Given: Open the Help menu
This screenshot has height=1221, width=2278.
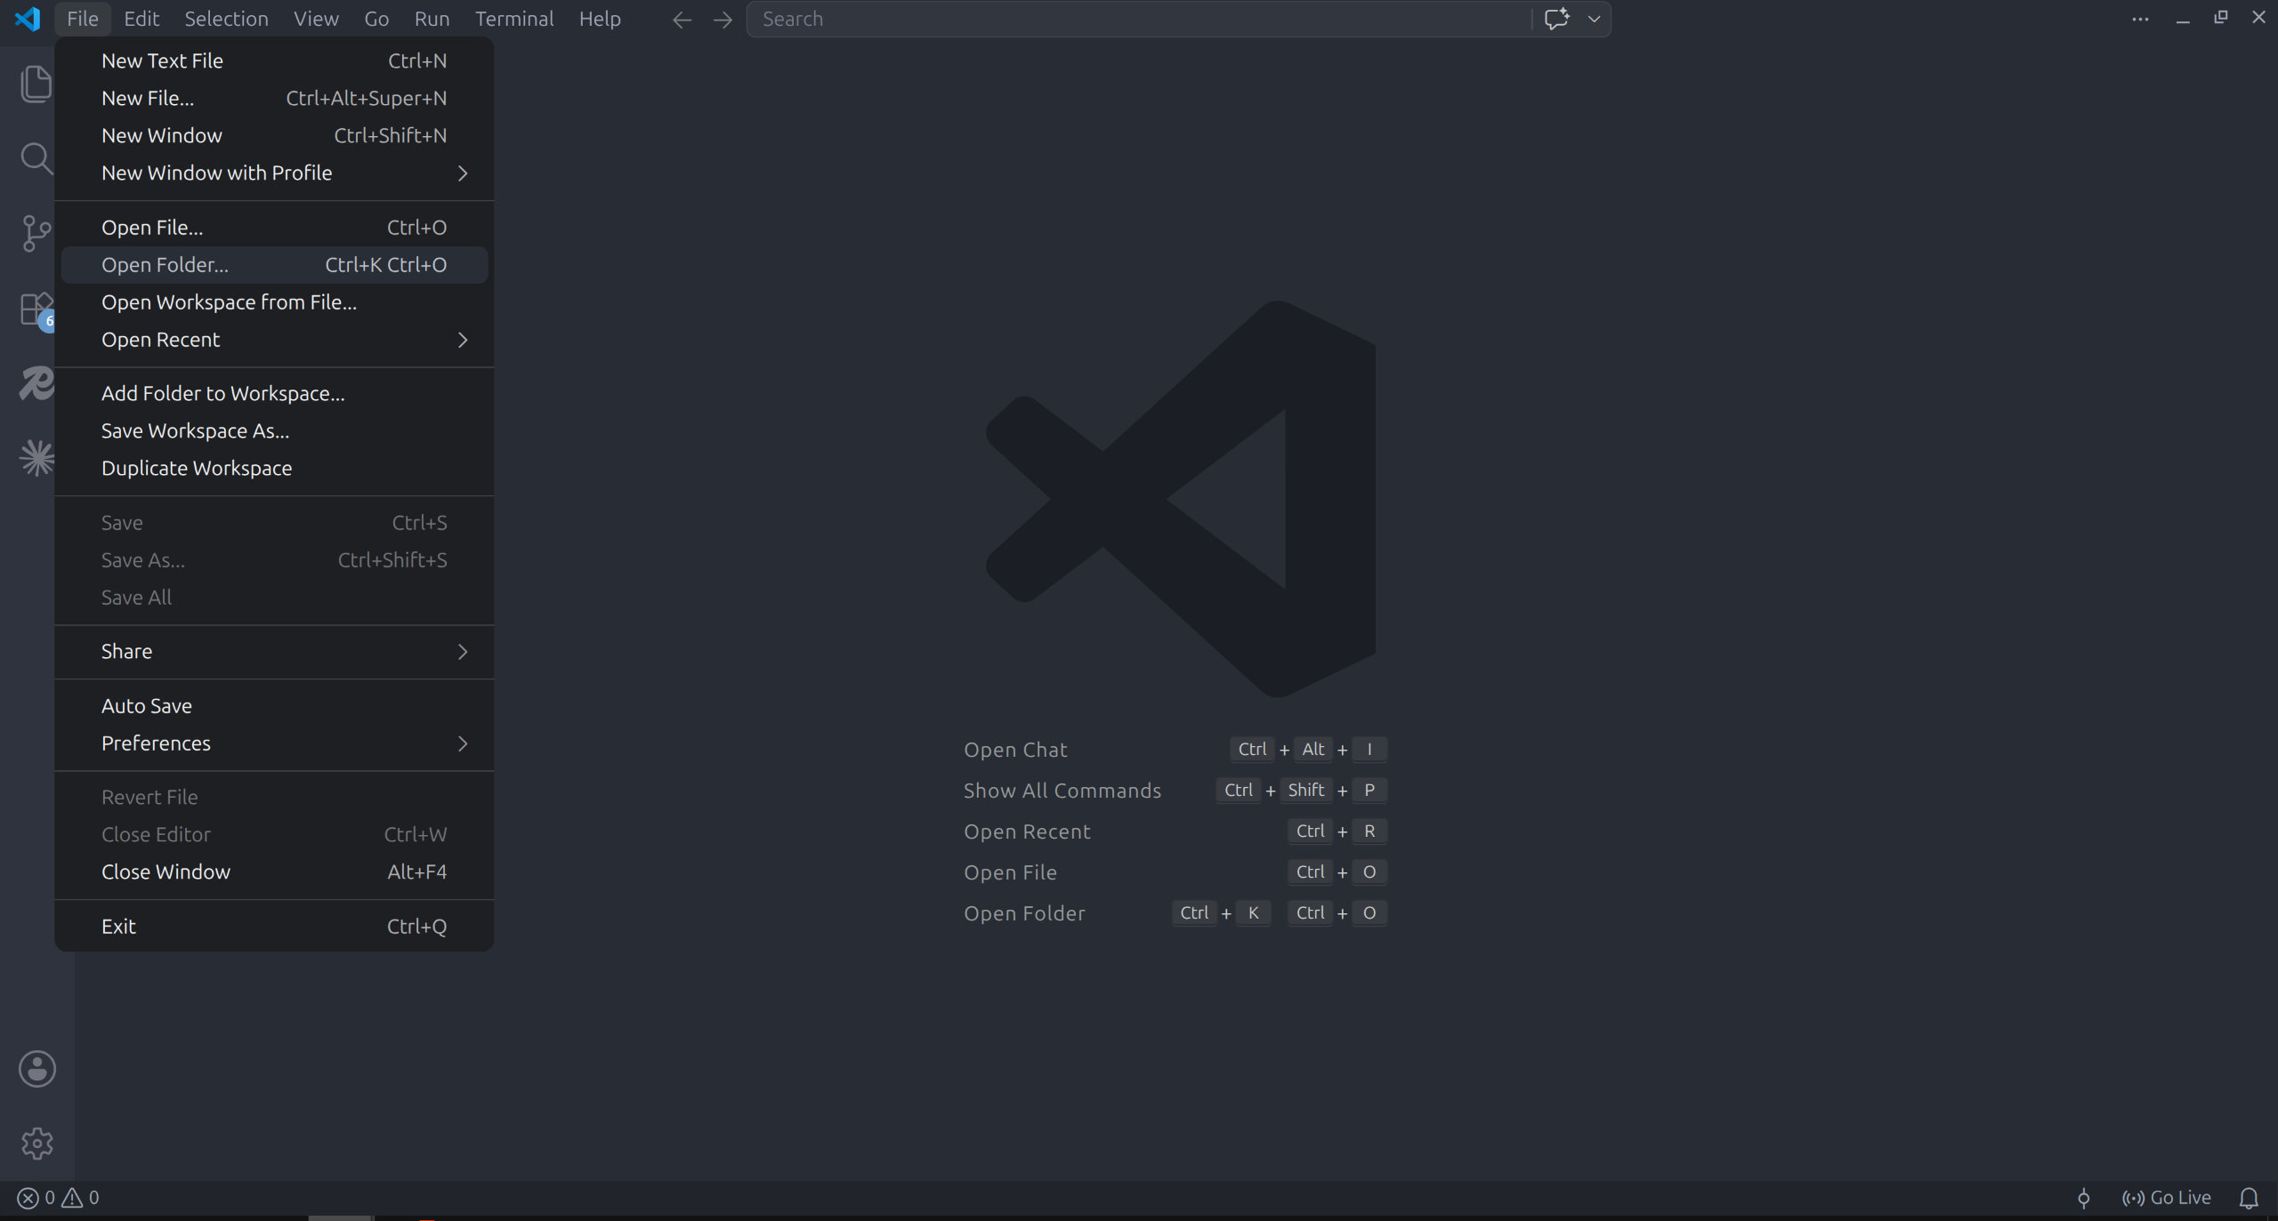Looking at the screenshot, I should pos(600,19).
